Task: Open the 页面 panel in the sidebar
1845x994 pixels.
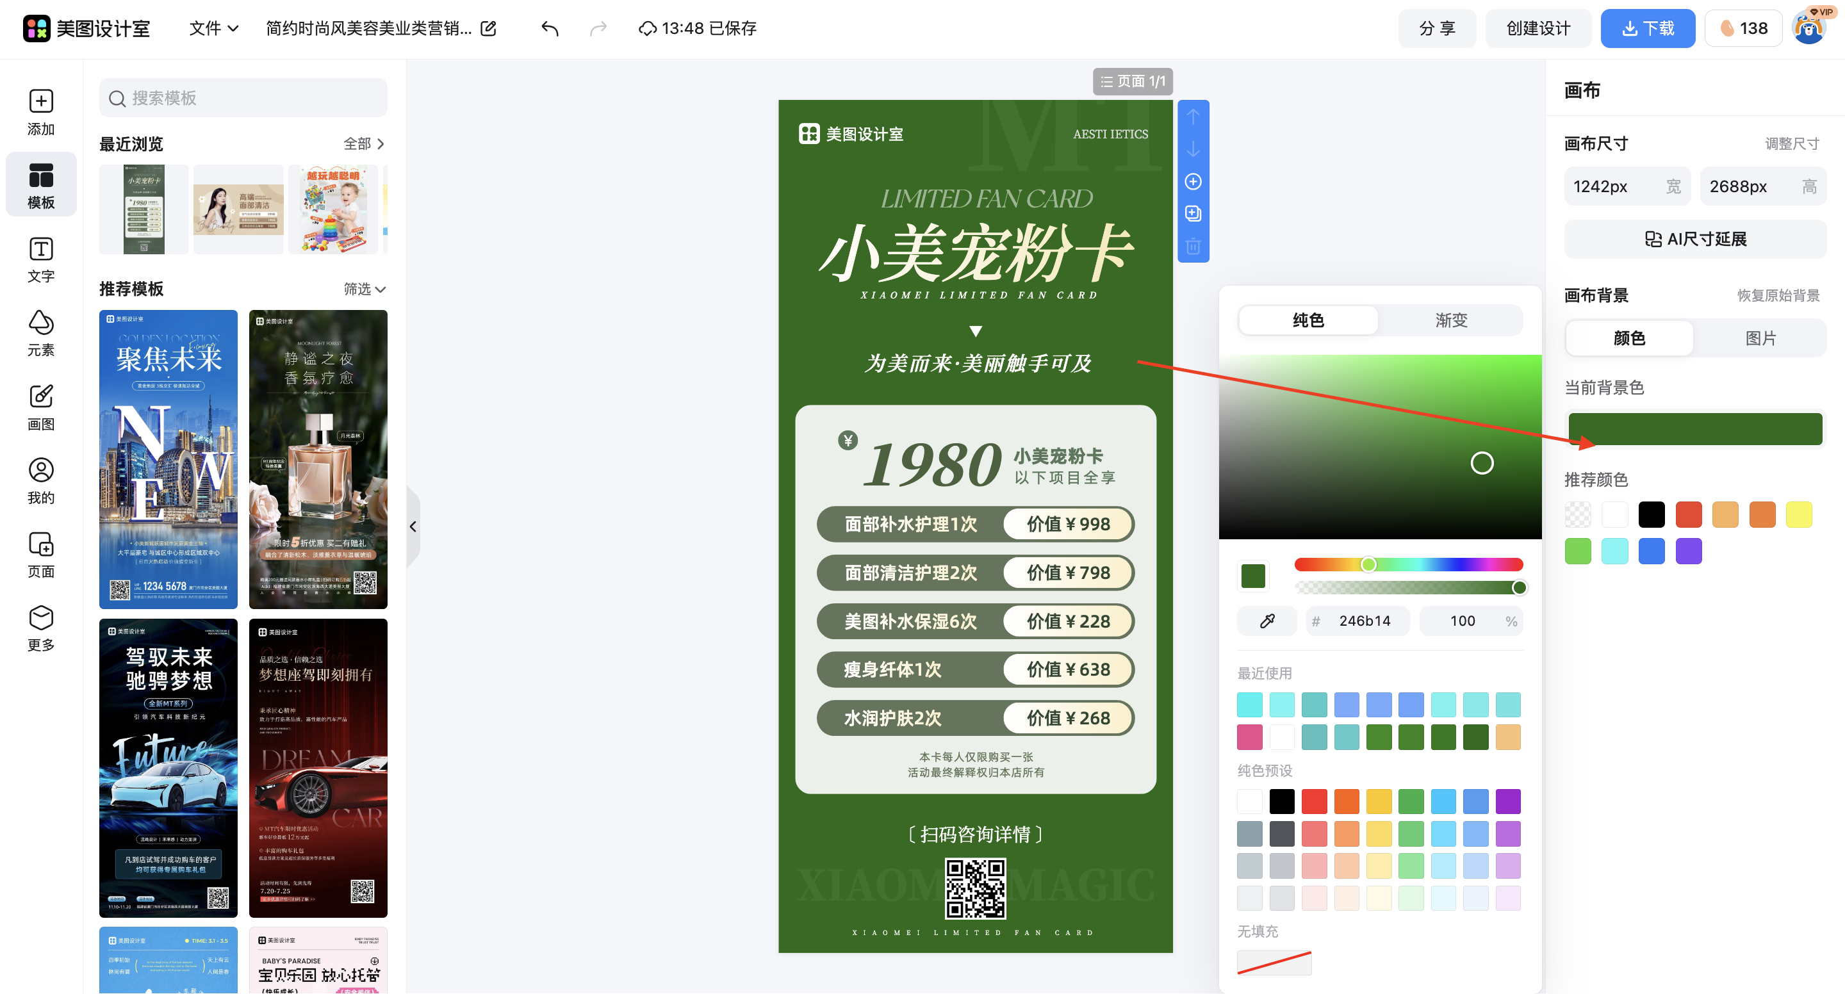Action: click(x=41, y=553)
